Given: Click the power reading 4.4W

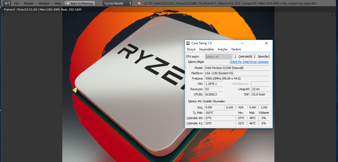Looking at the screenshot, I should point(252,107).
